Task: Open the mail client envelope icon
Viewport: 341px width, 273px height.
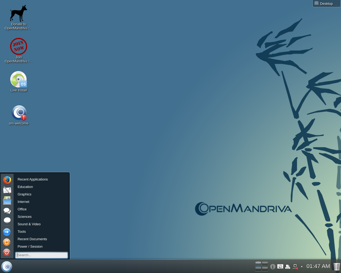Action: pyautogui.click(x=7, y=190)
